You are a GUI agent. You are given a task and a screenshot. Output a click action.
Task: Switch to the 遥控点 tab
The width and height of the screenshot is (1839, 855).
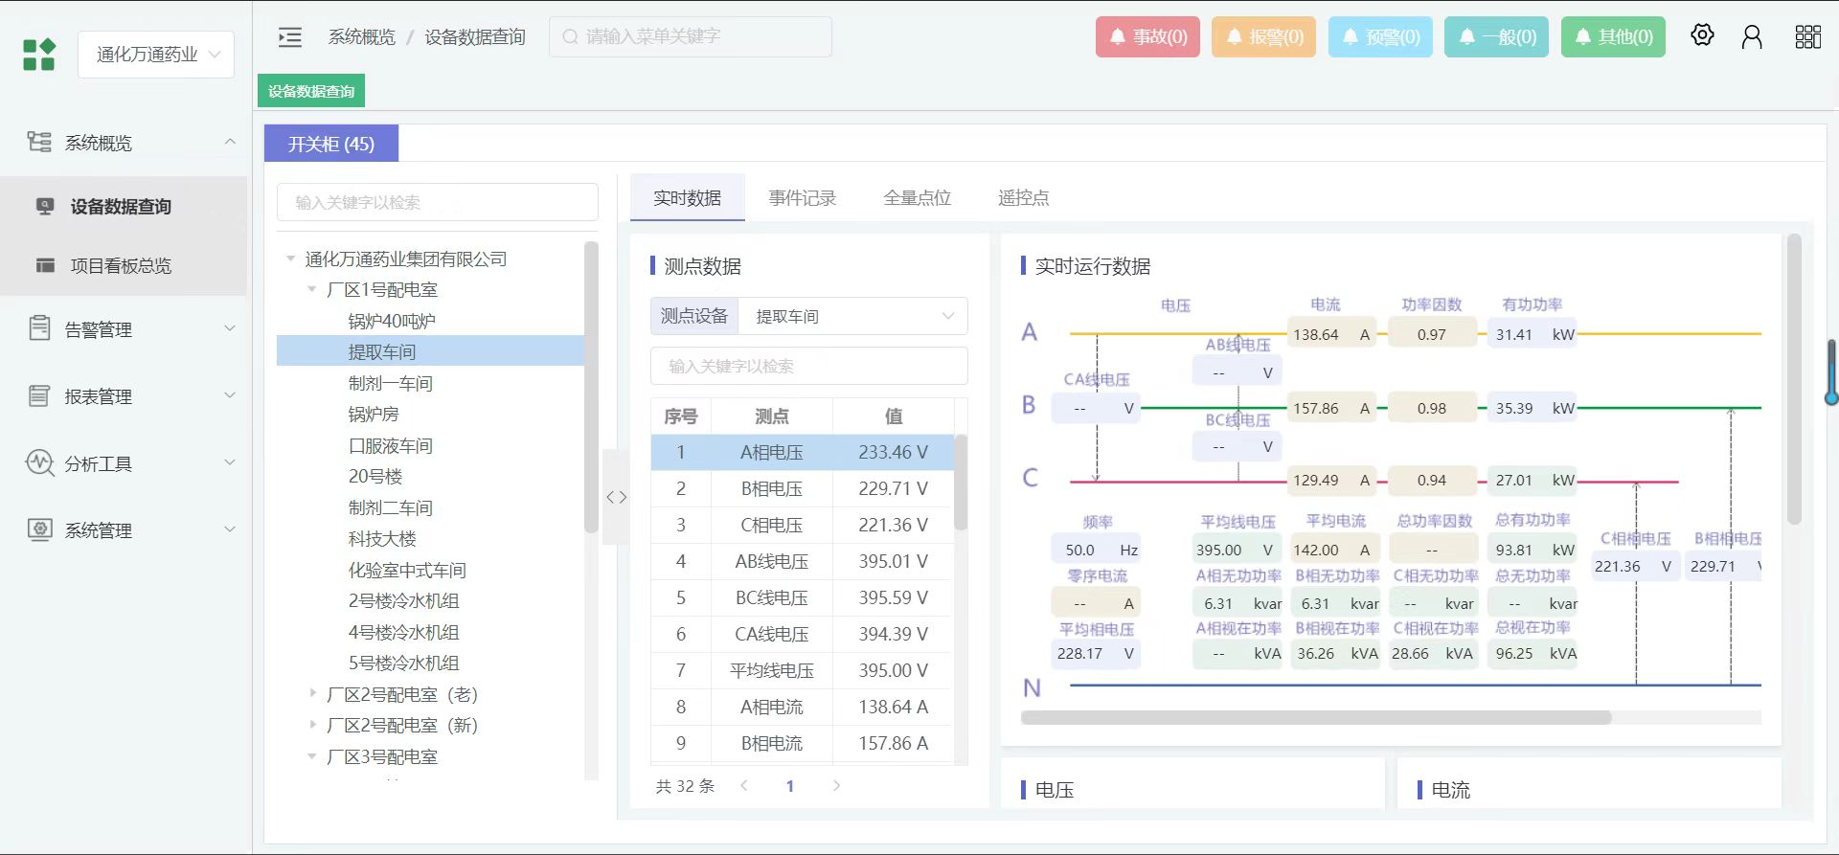pos(1023,198)
